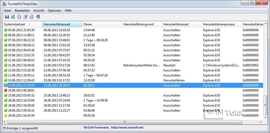Click shutdown time 15.06.2013 20:30:05
Viewport: 270px width, 133px height.
[x=57, y=85]
